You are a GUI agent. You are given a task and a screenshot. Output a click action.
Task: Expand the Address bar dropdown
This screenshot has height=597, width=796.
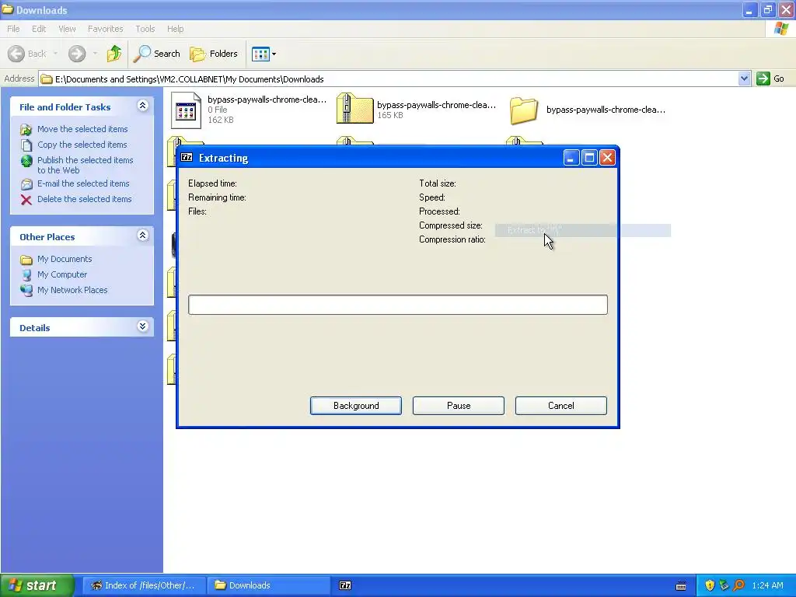[744, 79]
